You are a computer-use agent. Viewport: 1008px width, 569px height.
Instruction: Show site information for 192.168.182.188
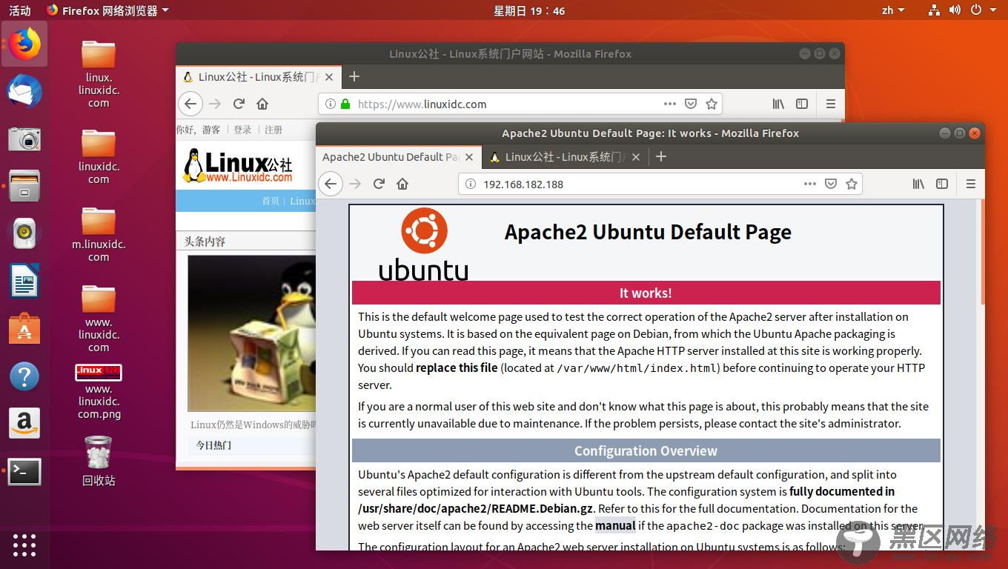[x=470, y=184]
